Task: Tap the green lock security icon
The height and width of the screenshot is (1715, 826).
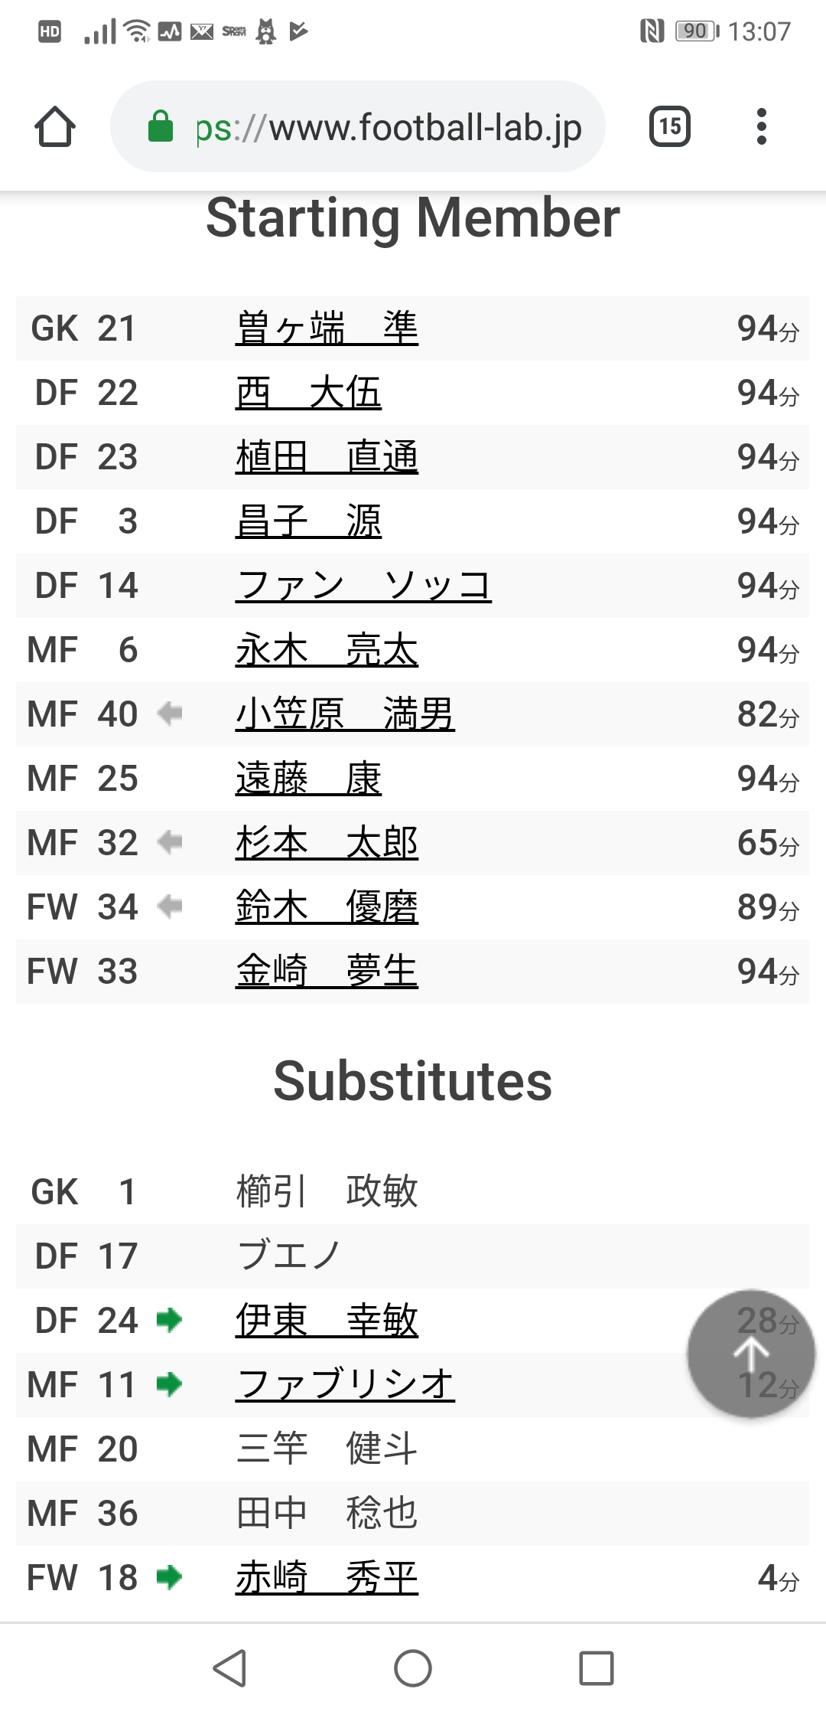Action: (x=161, y=126)
